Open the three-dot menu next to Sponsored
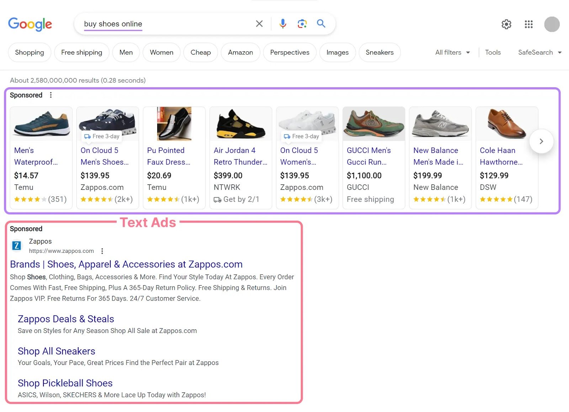Viewport: 569px width, 412px height. 51,95
